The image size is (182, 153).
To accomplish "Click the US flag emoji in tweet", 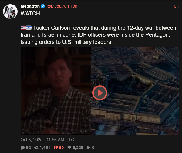I will (x=23, y=28).
